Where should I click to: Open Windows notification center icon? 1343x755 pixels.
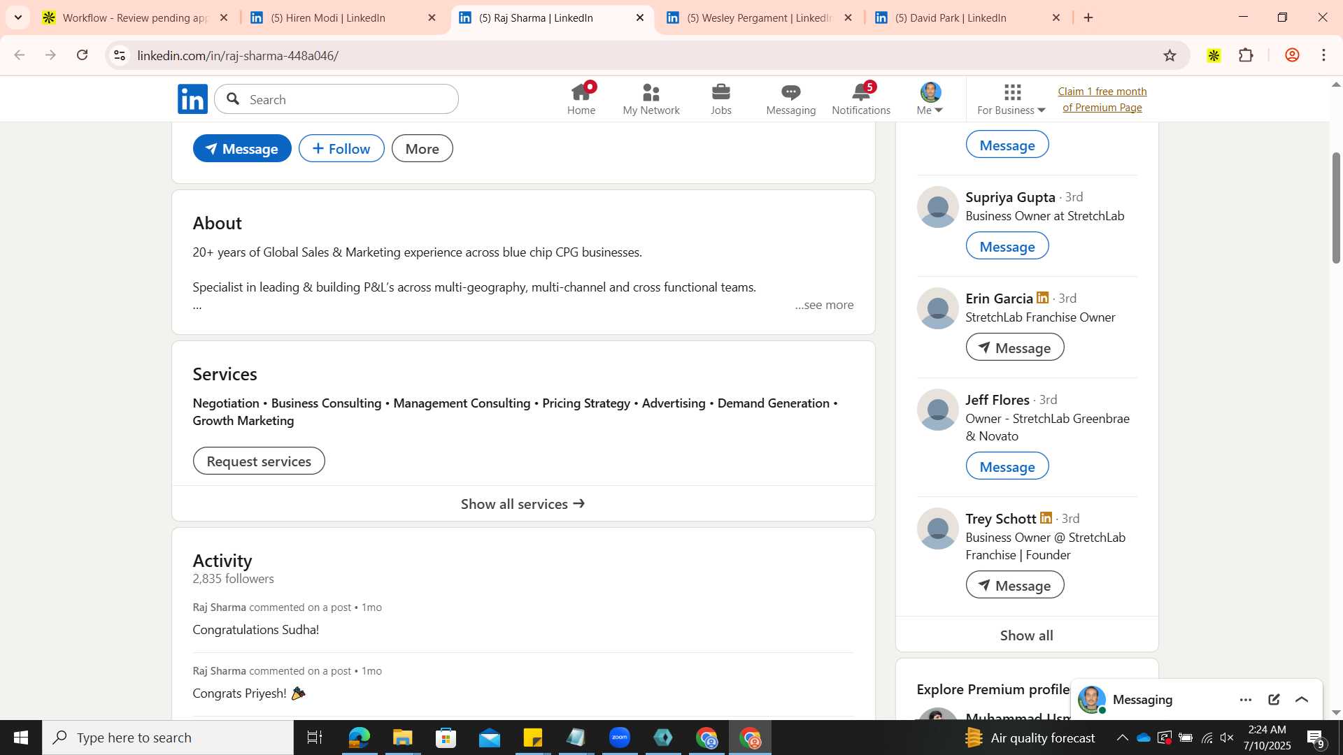pyautogui.click(x=1315, y=738)
